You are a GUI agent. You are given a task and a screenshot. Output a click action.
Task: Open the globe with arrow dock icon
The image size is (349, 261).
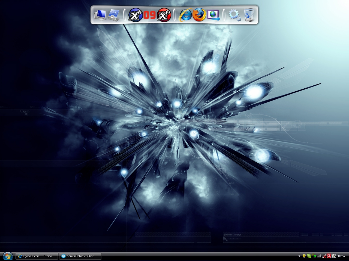(x=213, y=15)
